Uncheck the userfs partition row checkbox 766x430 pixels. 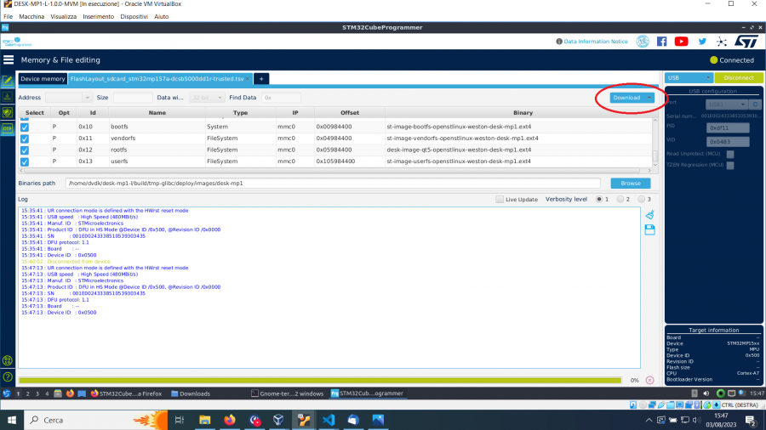click(25, 161)
